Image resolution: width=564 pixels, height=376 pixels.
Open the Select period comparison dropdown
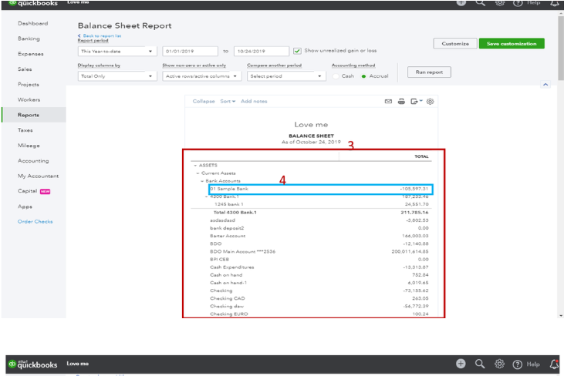(286, 76)
